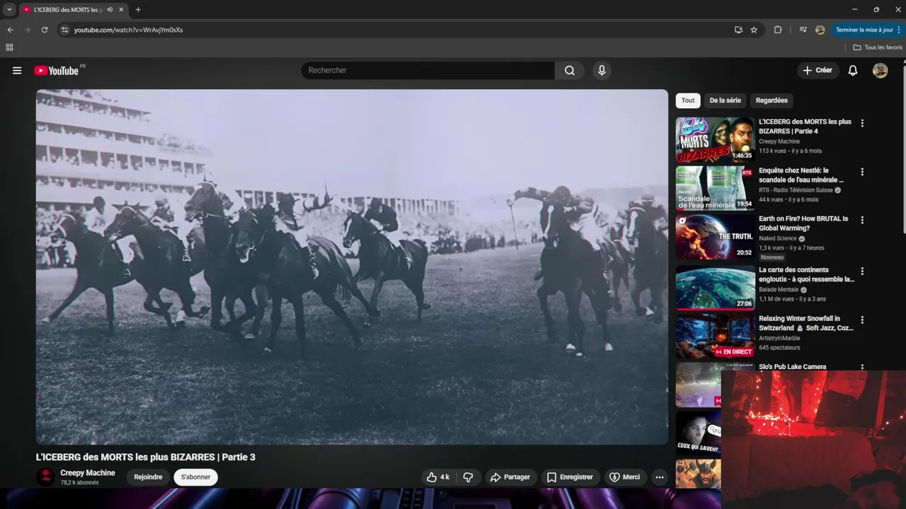This screenshot has width=906, height=509.
Task: Click the Créer button
Action: click(x=818, y=71)
